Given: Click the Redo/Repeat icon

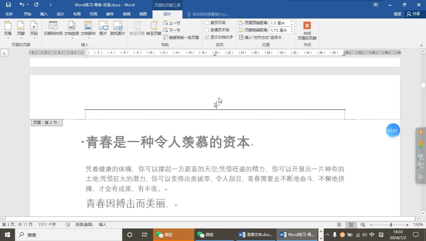Looking at the screenshot, I should pos(36,5).
